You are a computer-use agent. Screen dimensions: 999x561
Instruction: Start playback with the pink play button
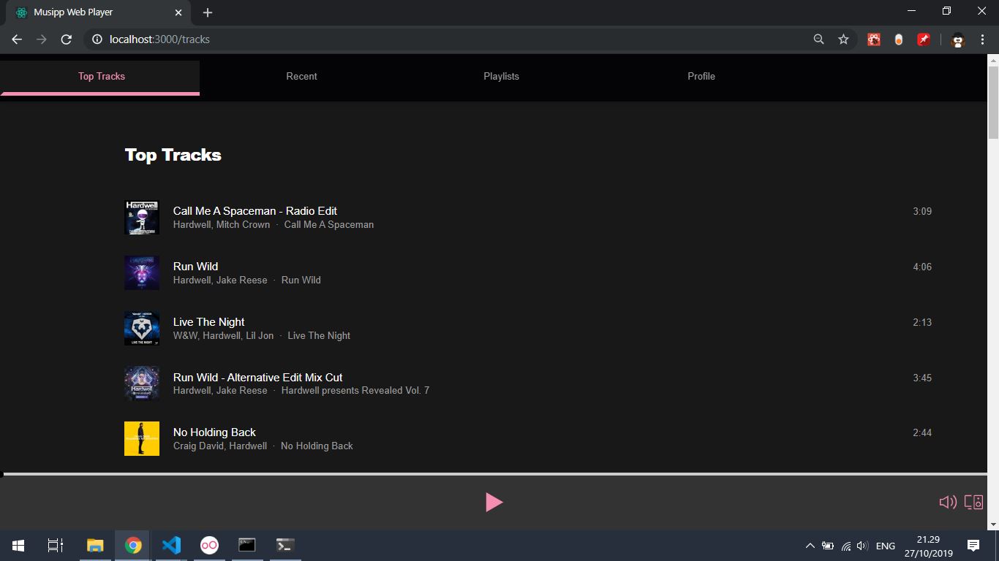(x=494, y=502)
